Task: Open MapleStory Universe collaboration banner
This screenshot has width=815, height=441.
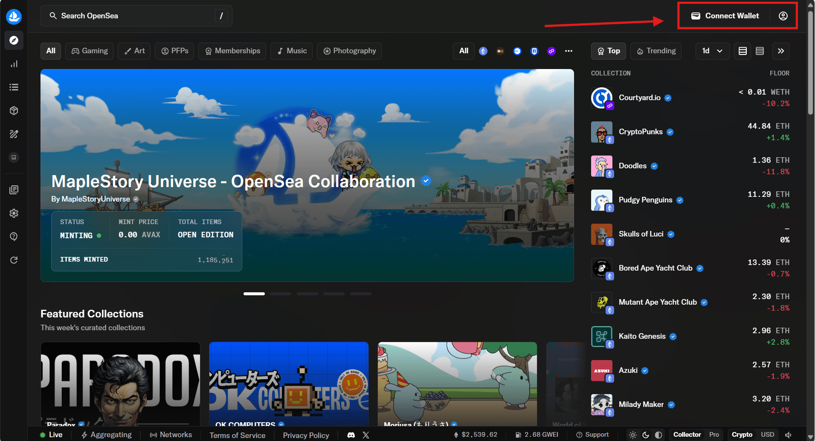Action: coord(307,175)
